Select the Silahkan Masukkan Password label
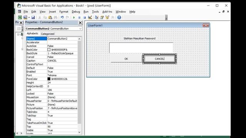Screen dimensions: 246x138 [139, 38]
